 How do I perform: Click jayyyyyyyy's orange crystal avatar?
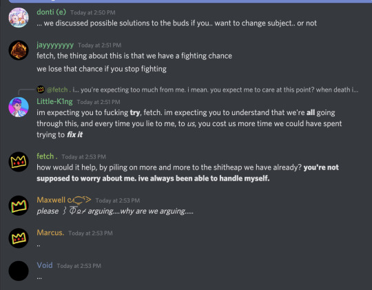pyautogui.click(x=19, y=50)
